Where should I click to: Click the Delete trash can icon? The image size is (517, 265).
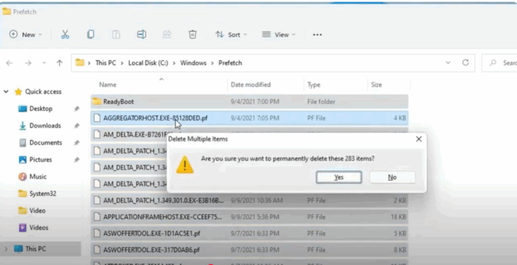192,34
